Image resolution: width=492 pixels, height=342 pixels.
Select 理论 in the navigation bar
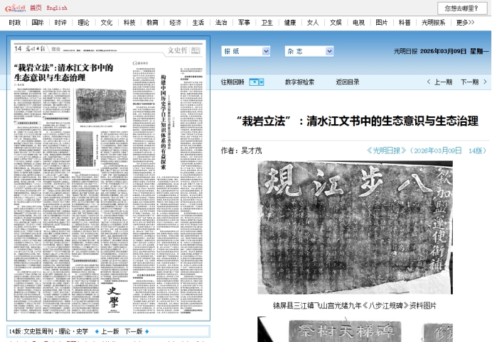pos(83,23)
